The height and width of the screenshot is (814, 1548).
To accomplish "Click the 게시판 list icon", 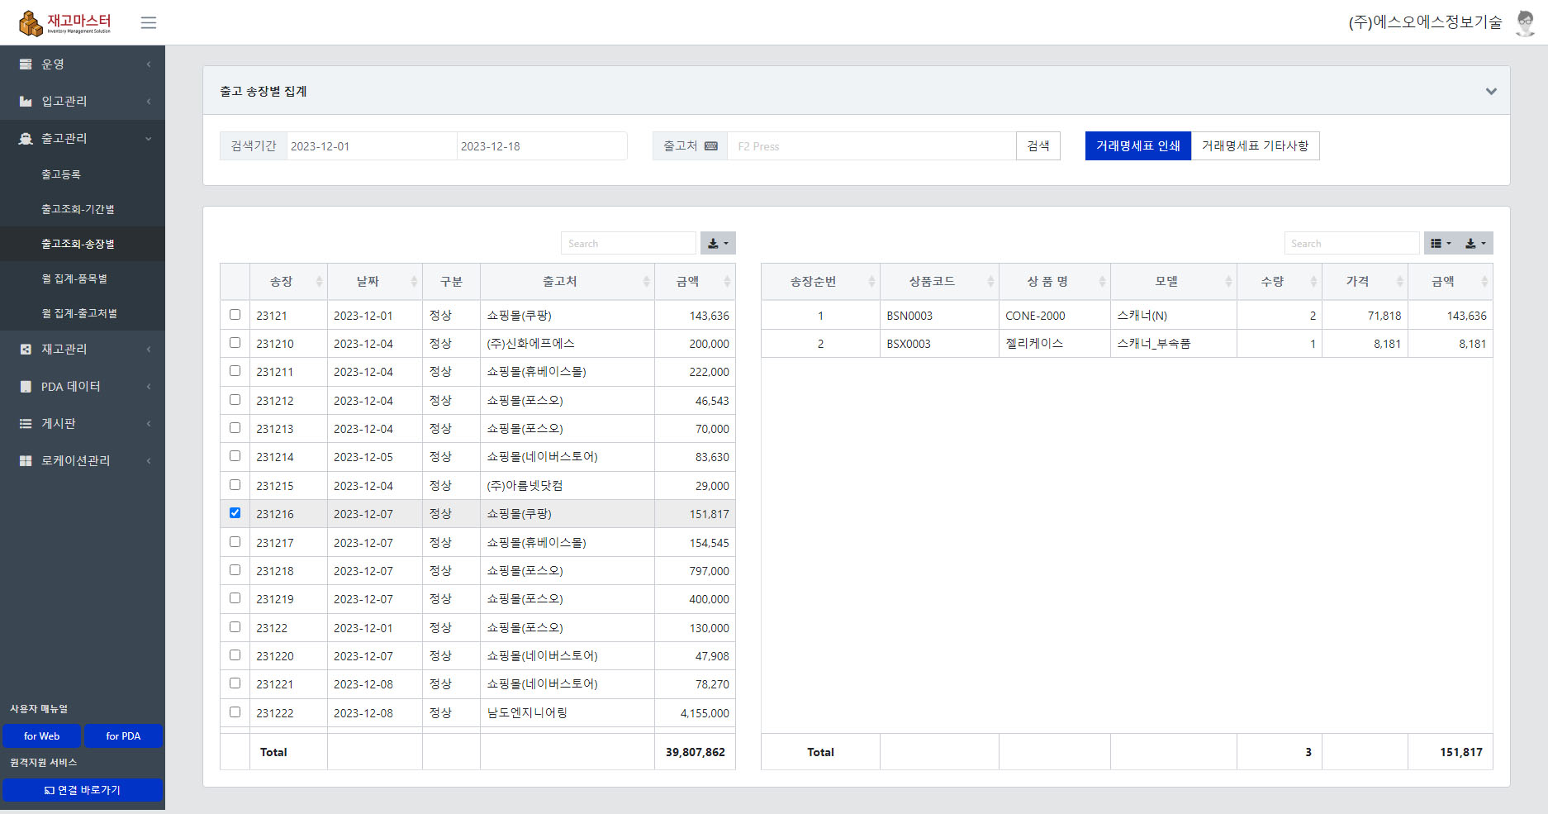I will [x=26, y=423].
